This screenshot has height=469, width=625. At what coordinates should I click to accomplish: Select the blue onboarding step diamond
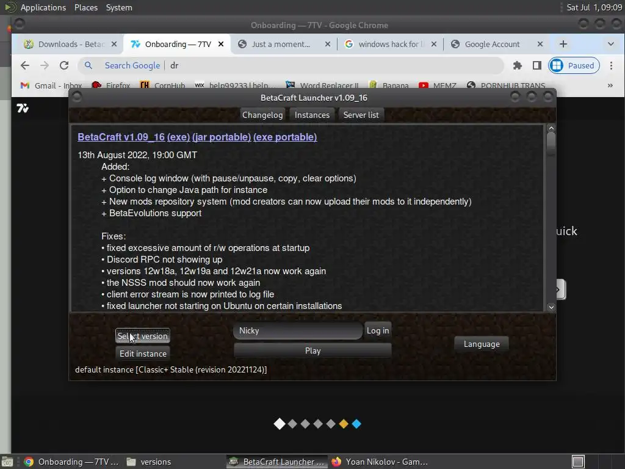pos(356,424)
